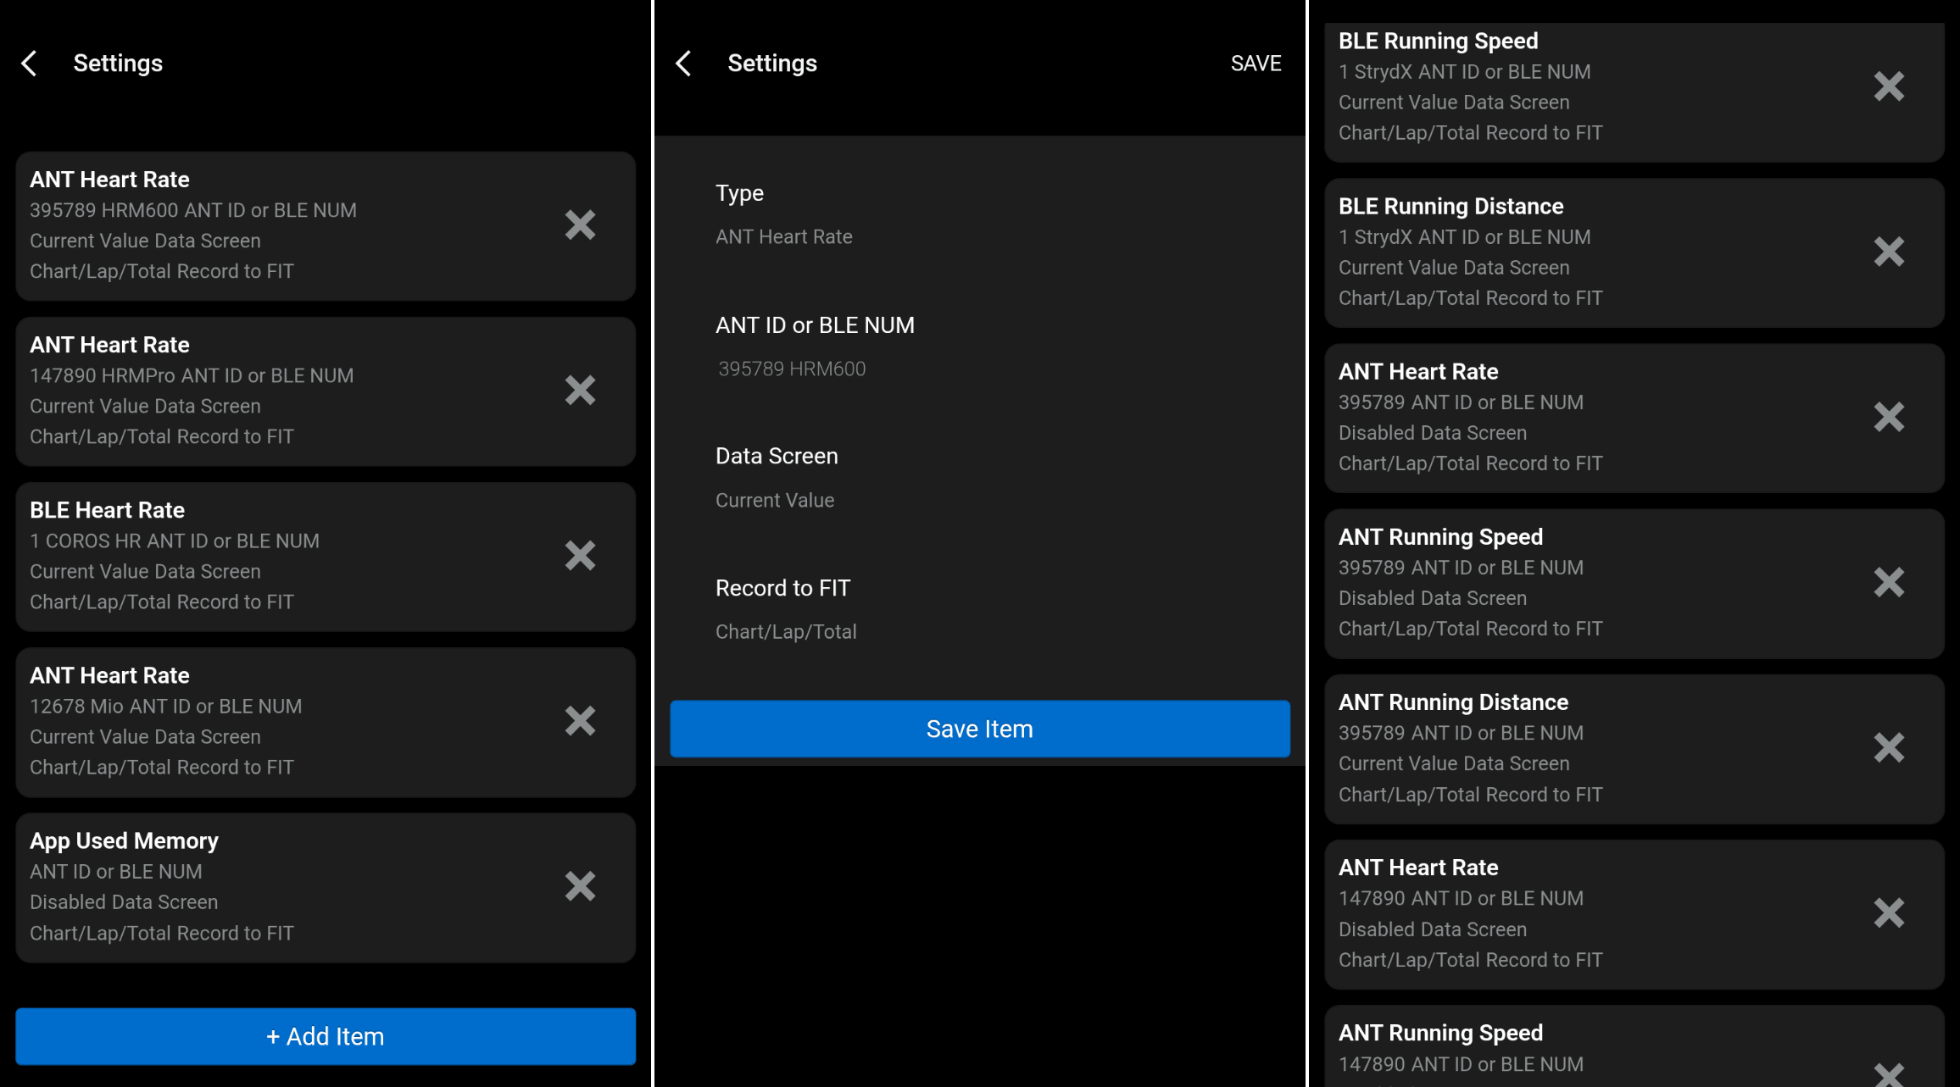This screenshot has width=1960, height=1087.
Task: Remove the ANT Heart Rate 12678 Mio item
Action: coord(581,721)
